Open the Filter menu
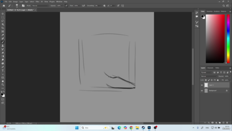 click(x=37, y=1)
